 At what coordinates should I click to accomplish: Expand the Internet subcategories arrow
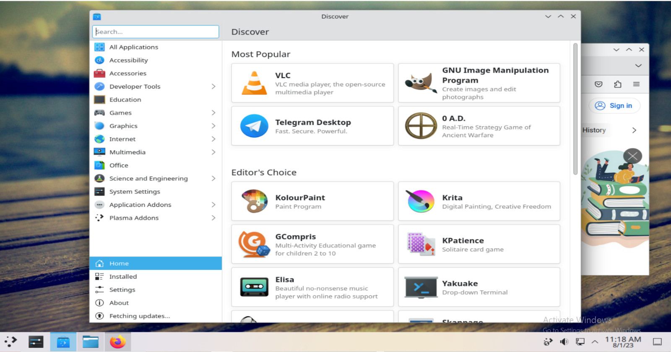tap(213, 139)
